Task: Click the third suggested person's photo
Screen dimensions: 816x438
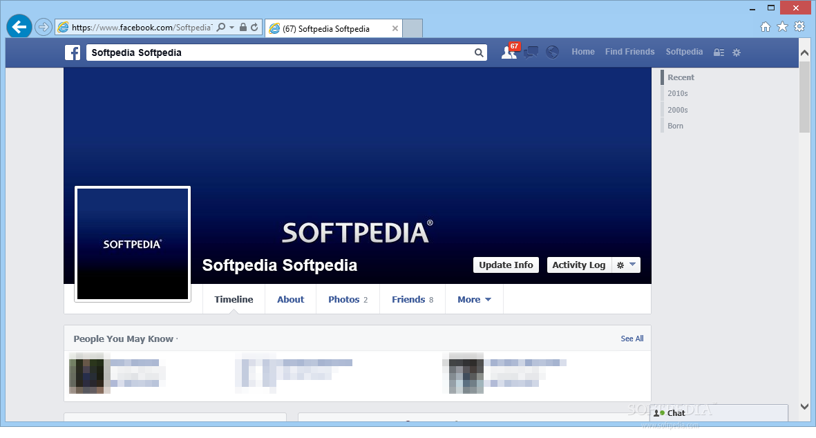Action: click(x=463, y=373)
